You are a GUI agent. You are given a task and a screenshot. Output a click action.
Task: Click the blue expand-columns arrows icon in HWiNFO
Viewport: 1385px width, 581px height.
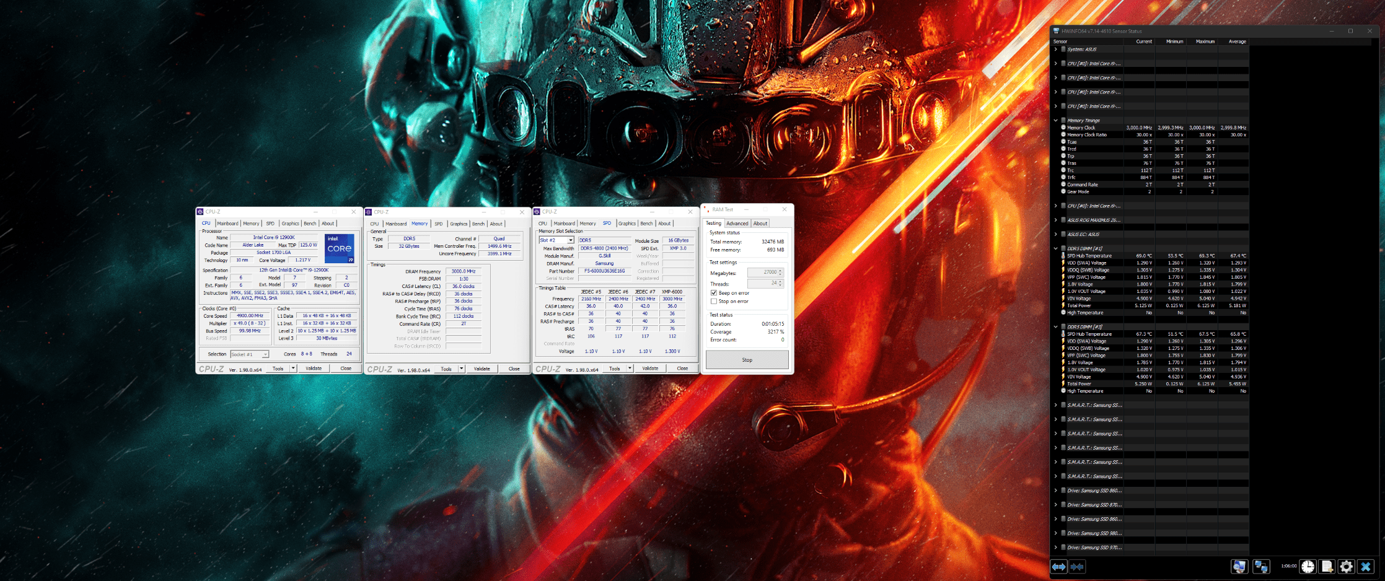coord(1058,567)
